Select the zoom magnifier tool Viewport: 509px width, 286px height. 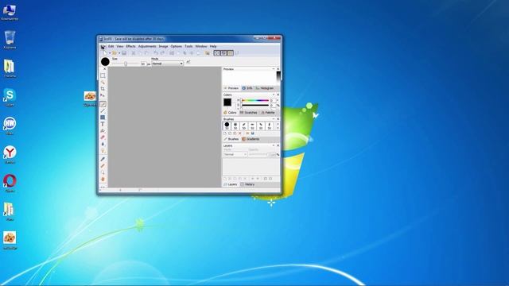tap(103, 172)
